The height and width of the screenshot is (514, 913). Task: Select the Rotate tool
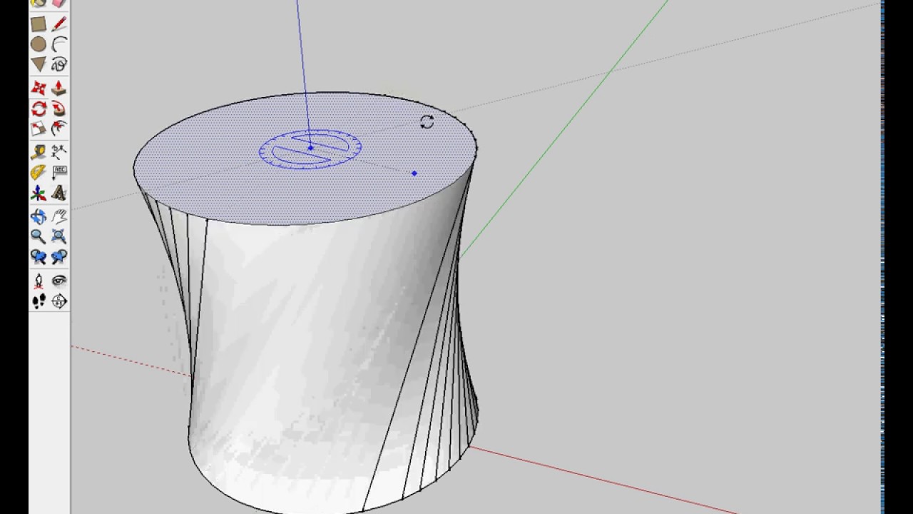click(x=39, y=109)
